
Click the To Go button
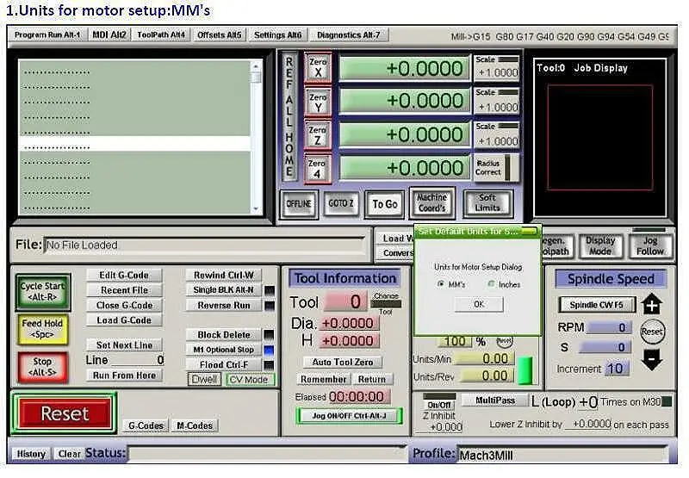pos(384,204)
